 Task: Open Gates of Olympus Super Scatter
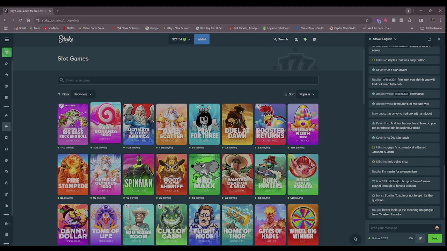pyautogui.click(x=171, y=124)
